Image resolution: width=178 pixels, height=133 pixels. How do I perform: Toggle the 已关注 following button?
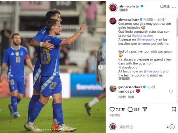pos(165,6)
